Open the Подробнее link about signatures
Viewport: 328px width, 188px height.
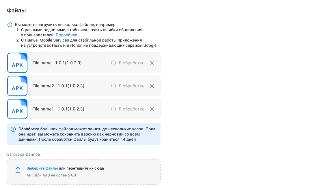point(66,35)
